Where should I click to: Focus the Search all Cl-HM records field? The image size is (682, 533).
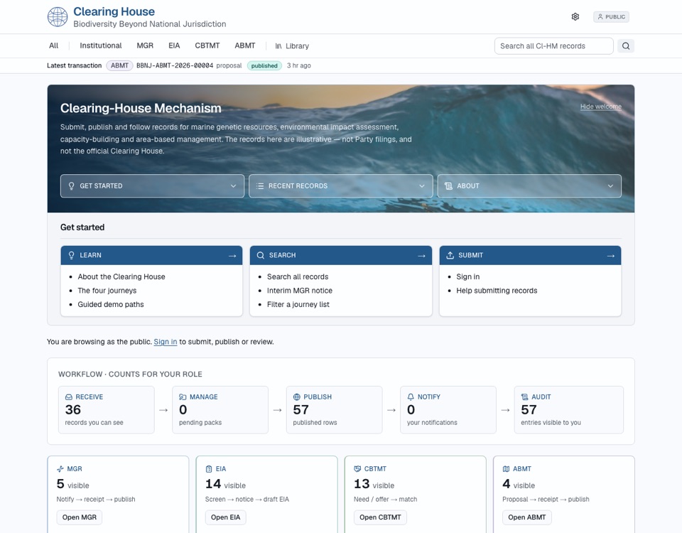tap(553, 45)
